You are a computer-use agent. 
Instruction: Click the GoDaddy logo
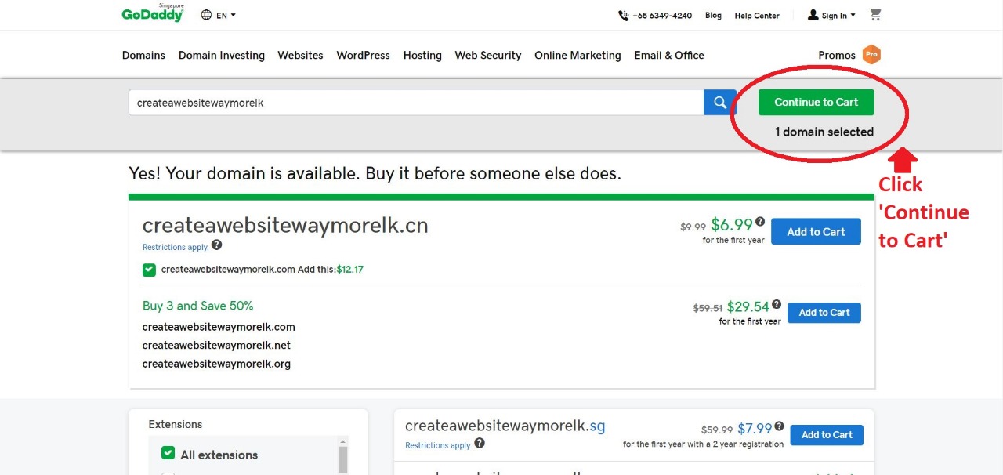click(153, 13)
